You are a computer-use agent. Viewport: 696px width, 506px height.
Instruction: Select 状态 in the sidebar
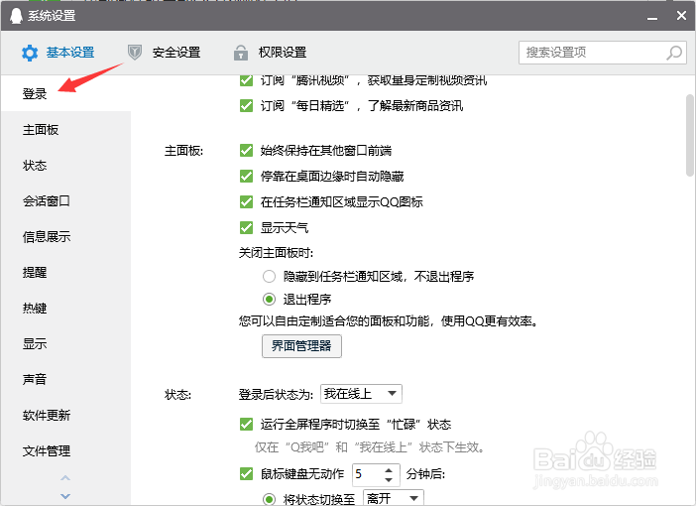[65, 166]
